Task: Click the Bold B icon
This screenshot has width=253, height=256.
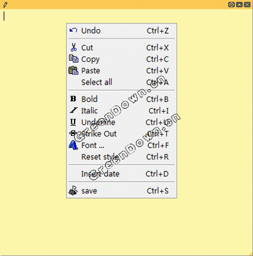Action: pos(73,99)
